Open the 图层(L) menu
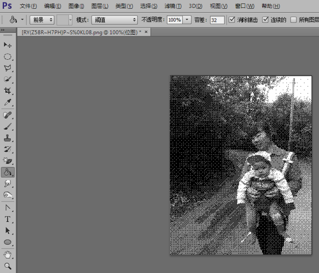This screenshot has width=319, height=273. (100, 6)
